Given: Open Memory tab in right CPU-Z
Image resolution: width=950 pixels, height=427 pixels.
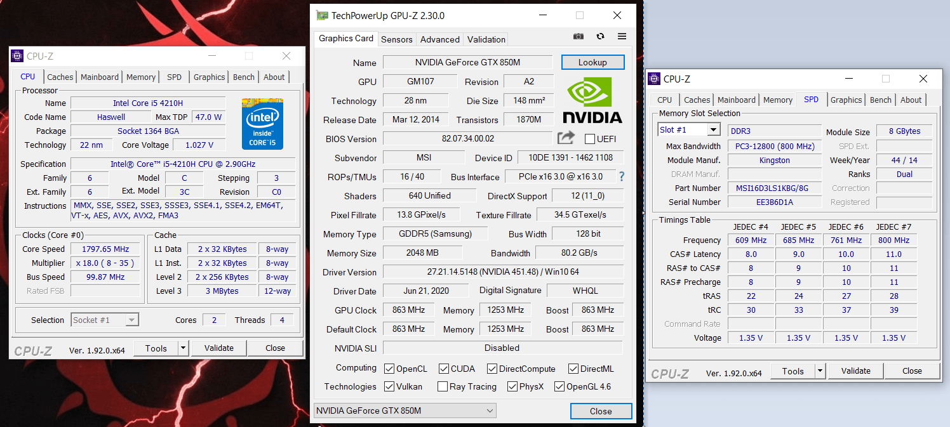Looking at the screenshot, I should [x=778, y=100].
